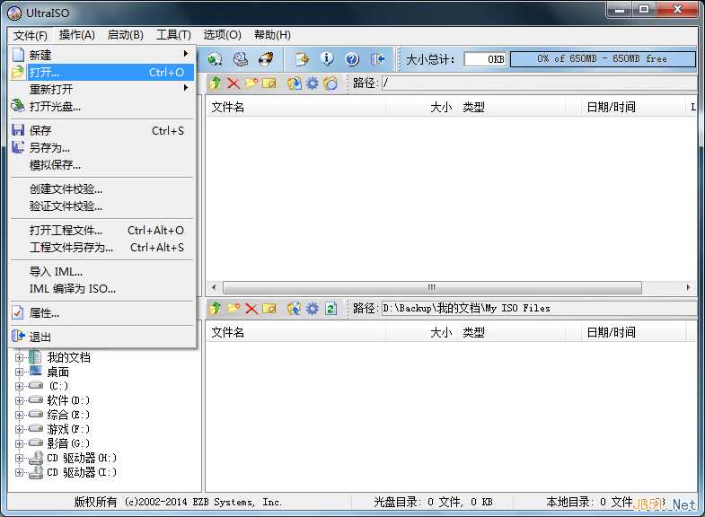Open the 选项(O) menu
The image size is (705, 517).
pyautogui.click(x=222, y=35)
